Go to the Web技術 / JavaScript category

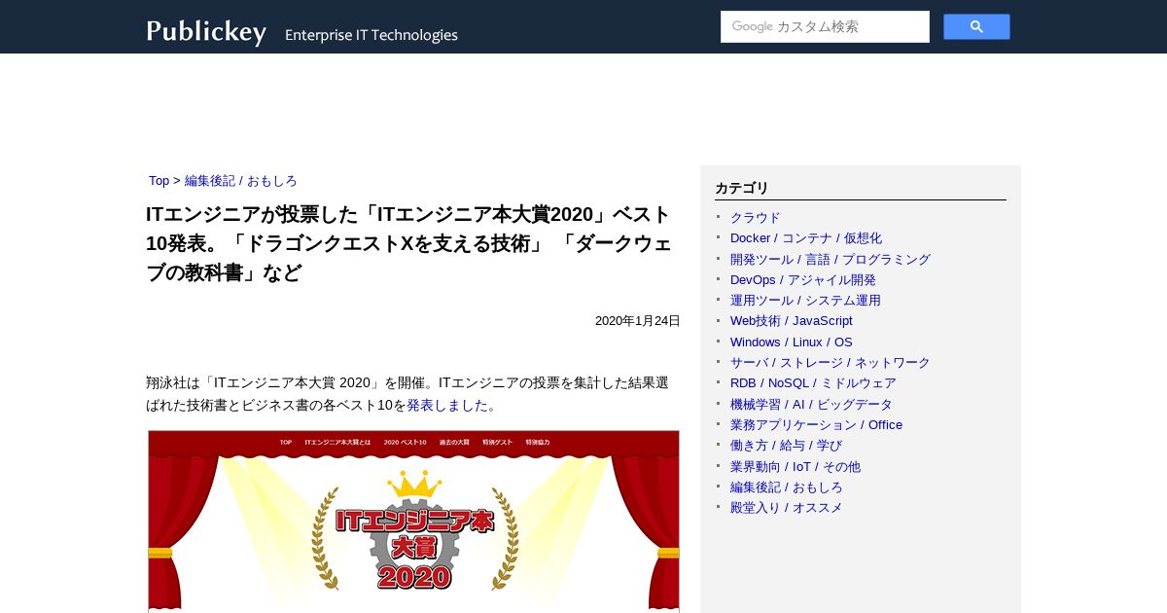click(791, 321)
